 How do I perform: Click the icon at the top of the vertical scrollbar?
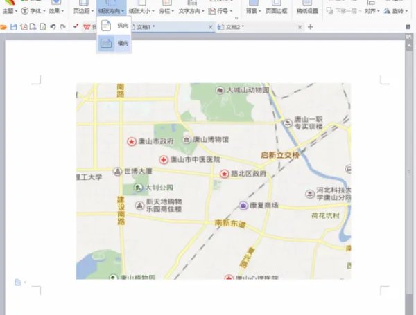tap(409, 37)
